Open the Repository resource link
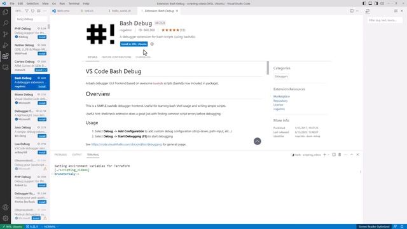The width and height of the screenshot is (407, 229). click(280, 101)
